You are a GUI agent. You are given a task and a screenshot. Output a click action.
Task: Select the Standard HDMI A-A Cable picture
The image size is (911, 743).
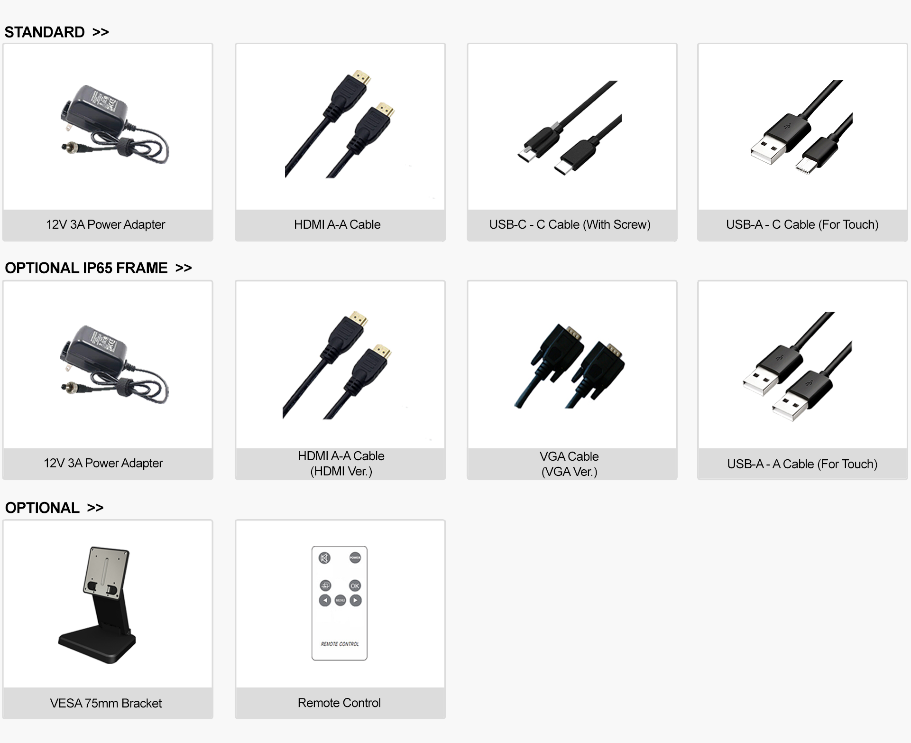click(x=340, y=124)
